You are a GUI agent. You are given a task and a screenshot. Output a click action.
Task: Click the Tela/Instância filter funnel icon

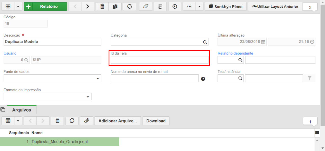(x=309, y=78)
